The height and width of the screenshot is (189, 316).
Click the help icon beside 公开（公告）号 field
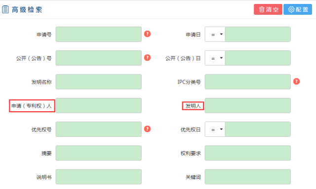pyautogui.click(x=147, y=58)
